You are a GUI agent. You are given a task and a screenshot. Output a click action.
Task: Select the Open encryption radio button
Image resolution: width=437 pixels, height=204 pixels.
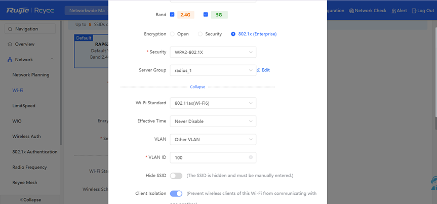click(172, 34)
